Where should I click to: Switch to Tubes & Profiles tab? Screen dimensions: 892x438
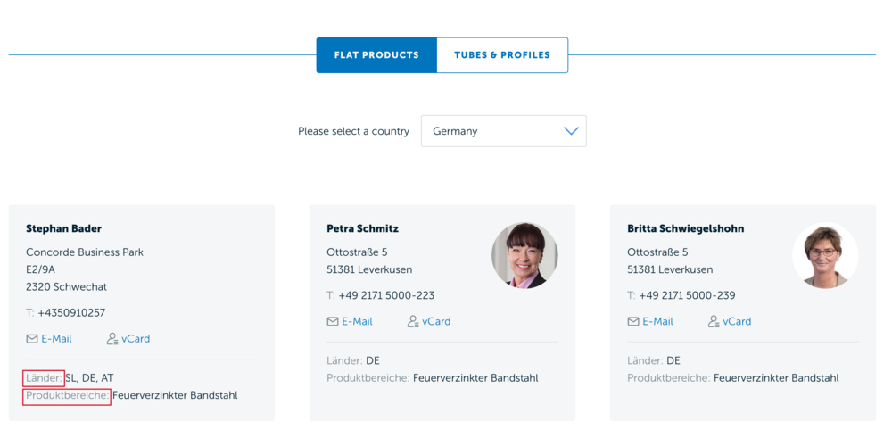pos(502,55)
